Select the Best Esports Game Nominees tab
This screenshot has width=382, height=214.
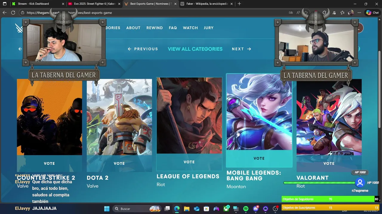coord(150,4)
